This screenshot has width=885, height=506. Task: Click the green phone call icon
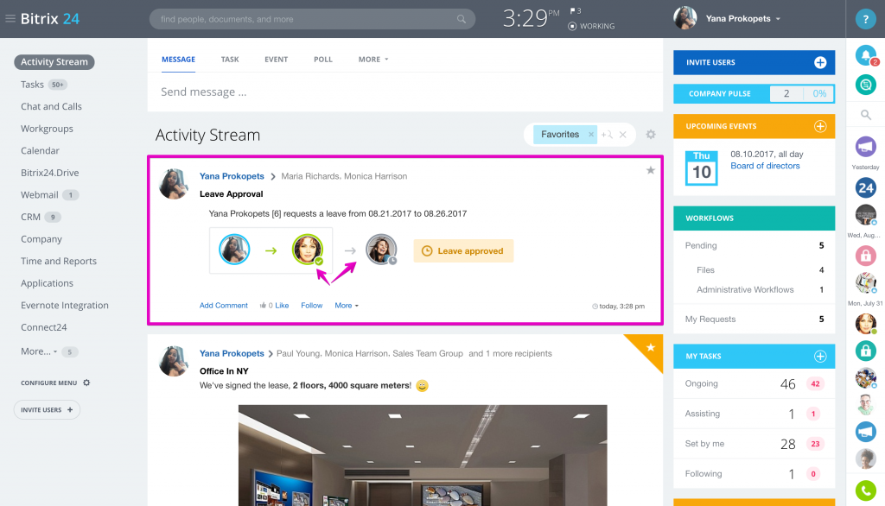tap(865, 490)
